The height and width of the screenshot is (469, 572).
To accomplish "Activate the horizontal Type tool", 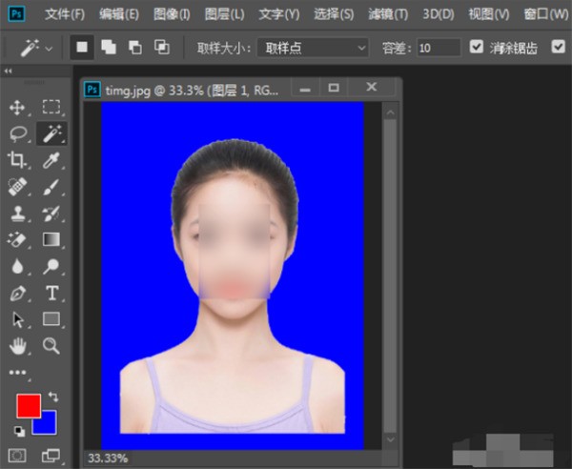I will click(x=51, y=293).
